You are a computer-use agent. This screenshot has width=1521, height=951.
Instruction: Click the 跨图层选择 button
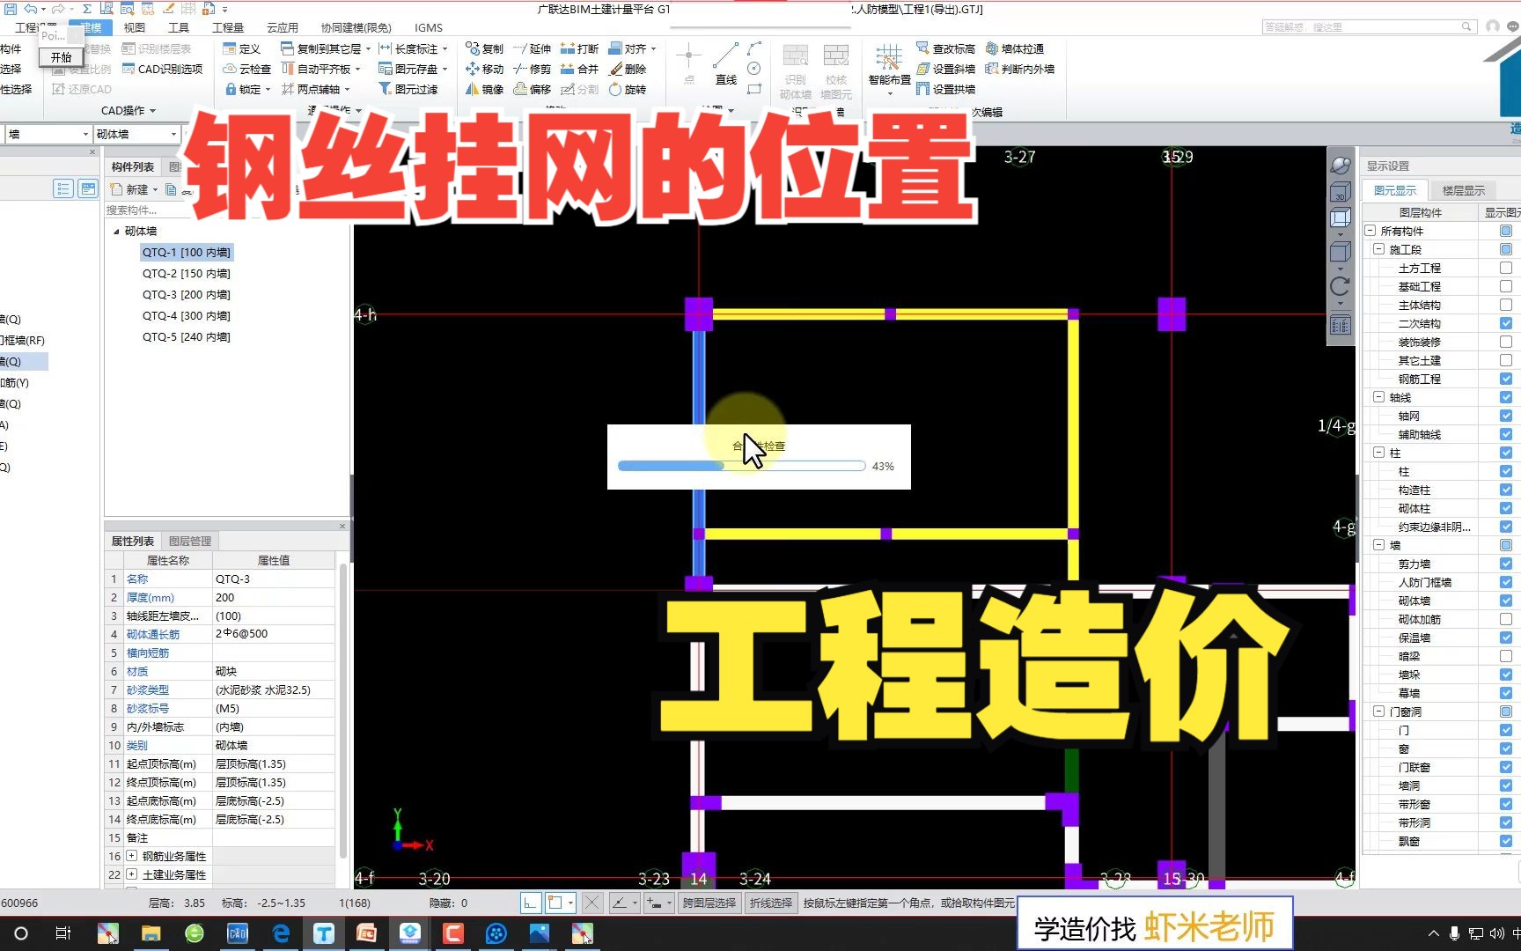pos(709,903)
